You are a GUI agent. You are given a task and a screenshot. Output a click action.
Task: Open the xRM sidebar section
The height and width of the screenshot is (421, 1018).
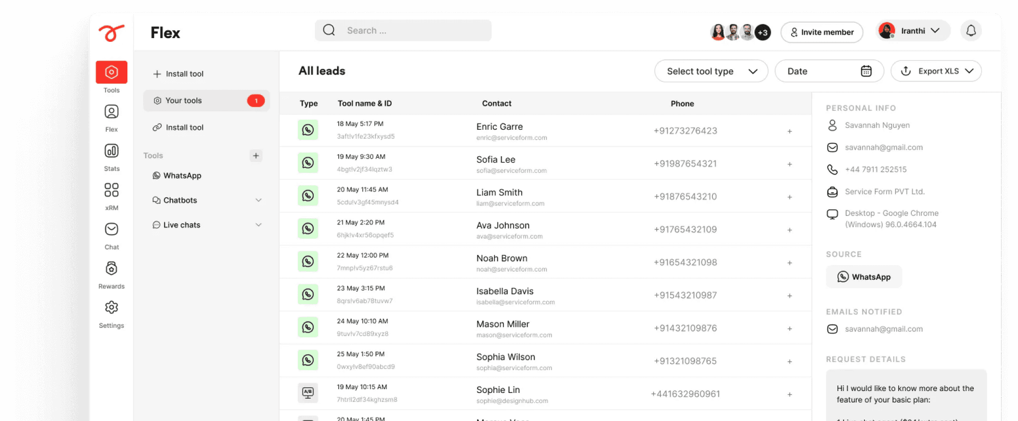[111, 196]
